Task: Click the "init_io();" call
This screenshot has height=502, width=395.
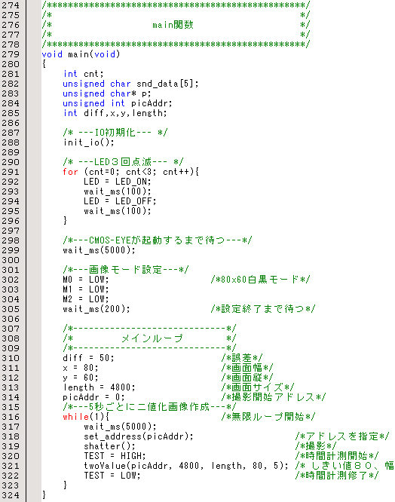Action: tap(88, 142)
